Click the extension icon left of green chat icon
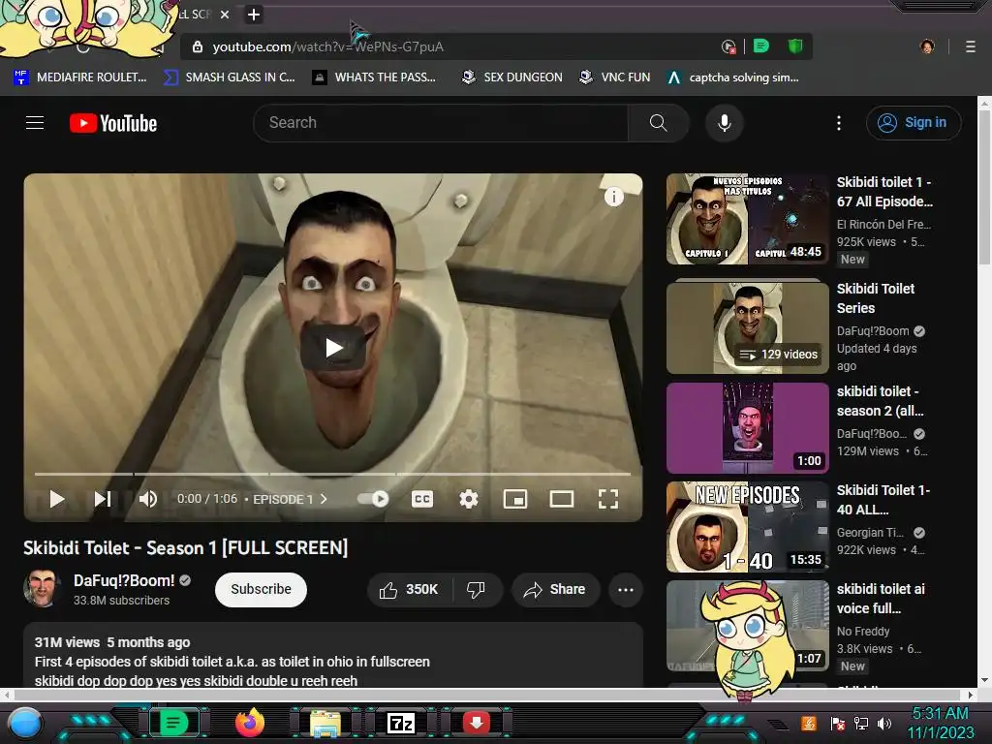This screenshot has width=992, height=744. pos(728,46)
